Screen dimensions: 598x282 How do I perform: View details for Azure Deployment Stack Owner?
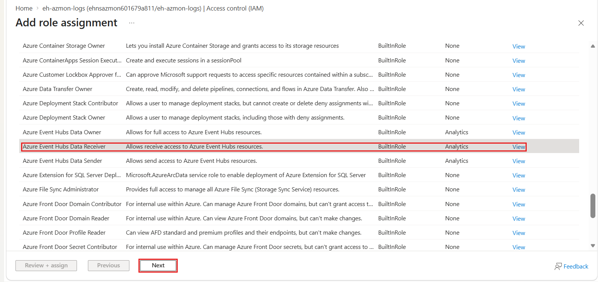pos(518,118)
